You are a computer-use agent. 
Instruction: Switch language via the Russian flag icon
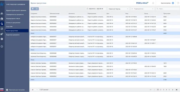click(x=2, y=90)
